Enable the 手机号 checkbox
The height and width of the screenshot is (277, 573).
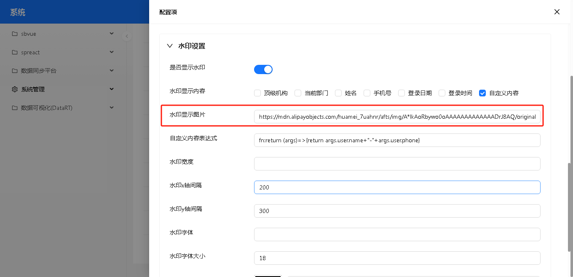(x=367, y=93)
